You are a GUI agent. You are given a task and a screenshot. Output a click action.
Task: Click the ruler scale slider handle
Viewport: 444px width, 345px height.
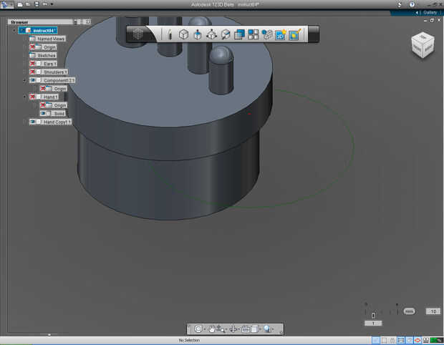tap(373, 315)
